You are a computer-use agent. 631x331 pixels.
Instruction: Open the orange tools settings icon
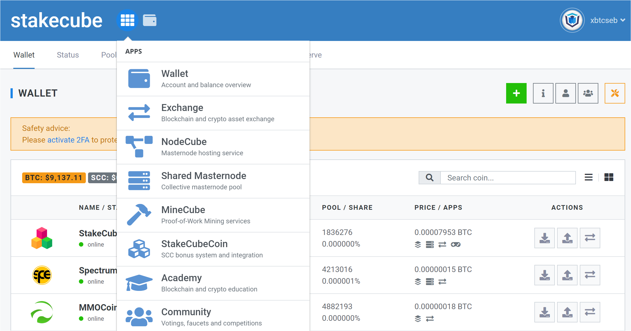click(x=615, y=93)
